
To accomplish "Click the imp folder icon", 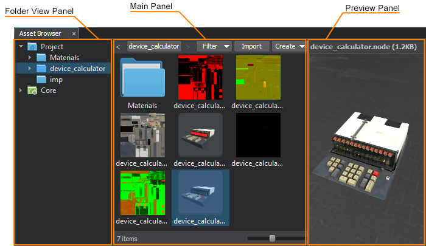I will click(x=41, y=80).
